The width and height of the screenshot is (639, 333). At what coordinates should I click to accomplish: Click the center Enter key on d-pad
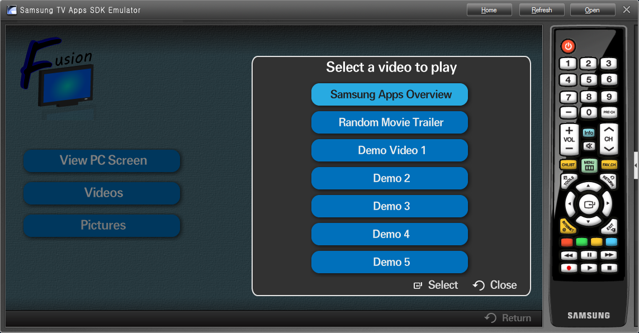[x=589, y=204]
